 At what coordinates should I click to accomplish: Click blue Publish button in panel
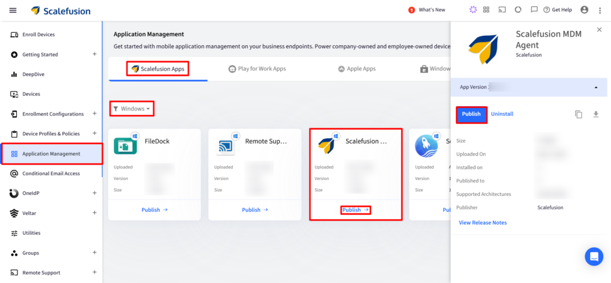[471, 114]
